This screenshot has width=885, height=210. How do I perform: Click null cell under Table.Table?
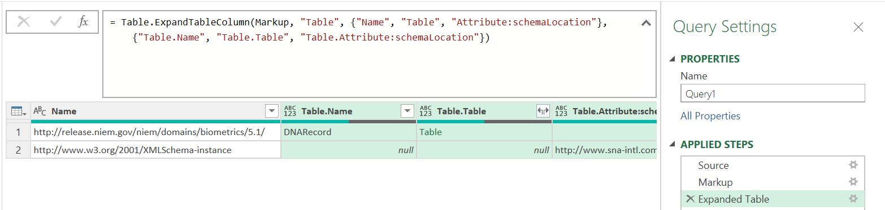[484, 150]
